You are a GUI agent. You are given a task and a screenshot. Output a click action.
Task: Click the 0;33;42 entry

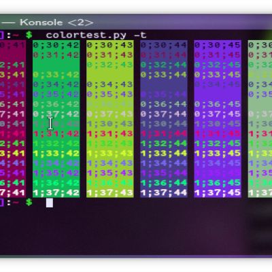click(56, 75)
